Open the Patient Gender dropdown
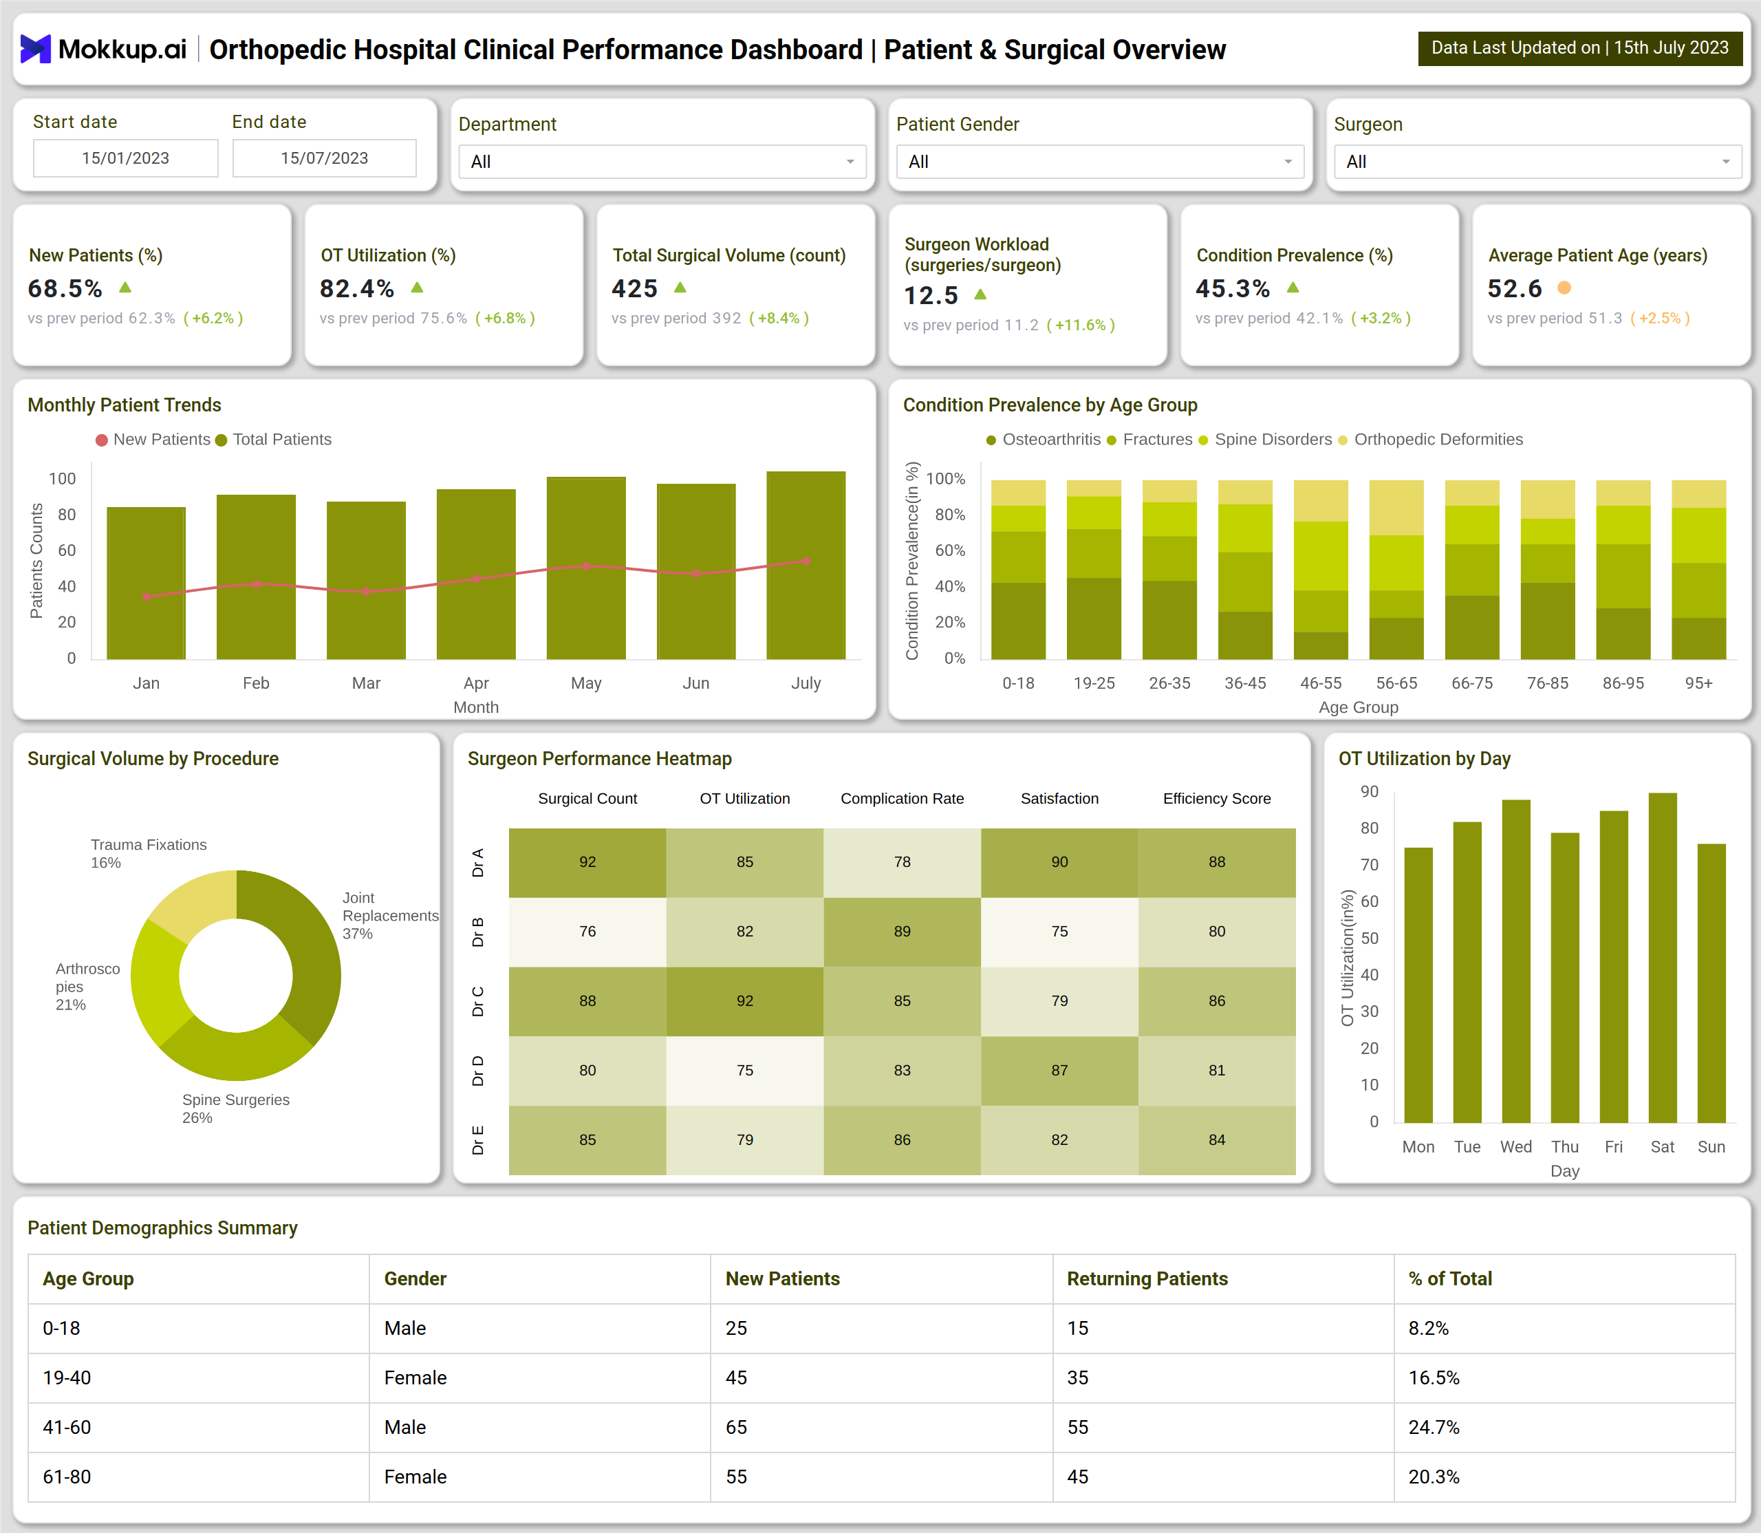The height and width of the screenshot is (1533, 1761). (x=1100, y=162)
